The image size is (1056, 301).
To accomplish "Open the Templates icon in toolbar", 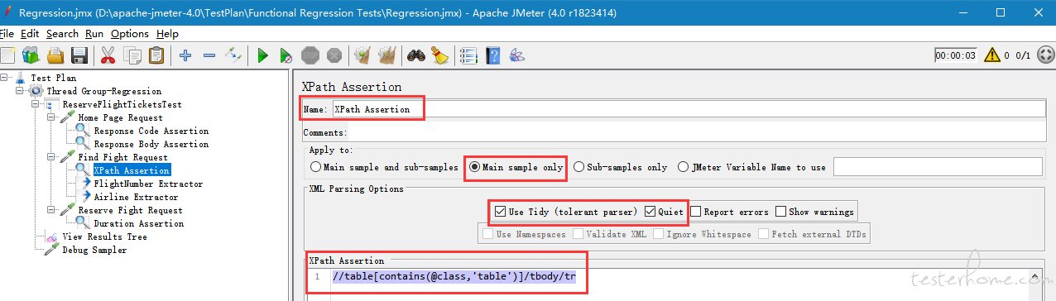I will (x=31, y=55).
